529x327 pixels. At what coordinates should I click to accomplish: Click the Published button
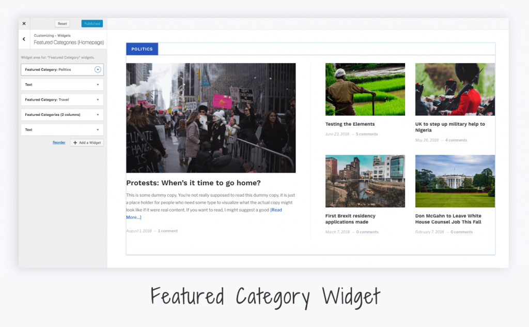pos(92,24)
